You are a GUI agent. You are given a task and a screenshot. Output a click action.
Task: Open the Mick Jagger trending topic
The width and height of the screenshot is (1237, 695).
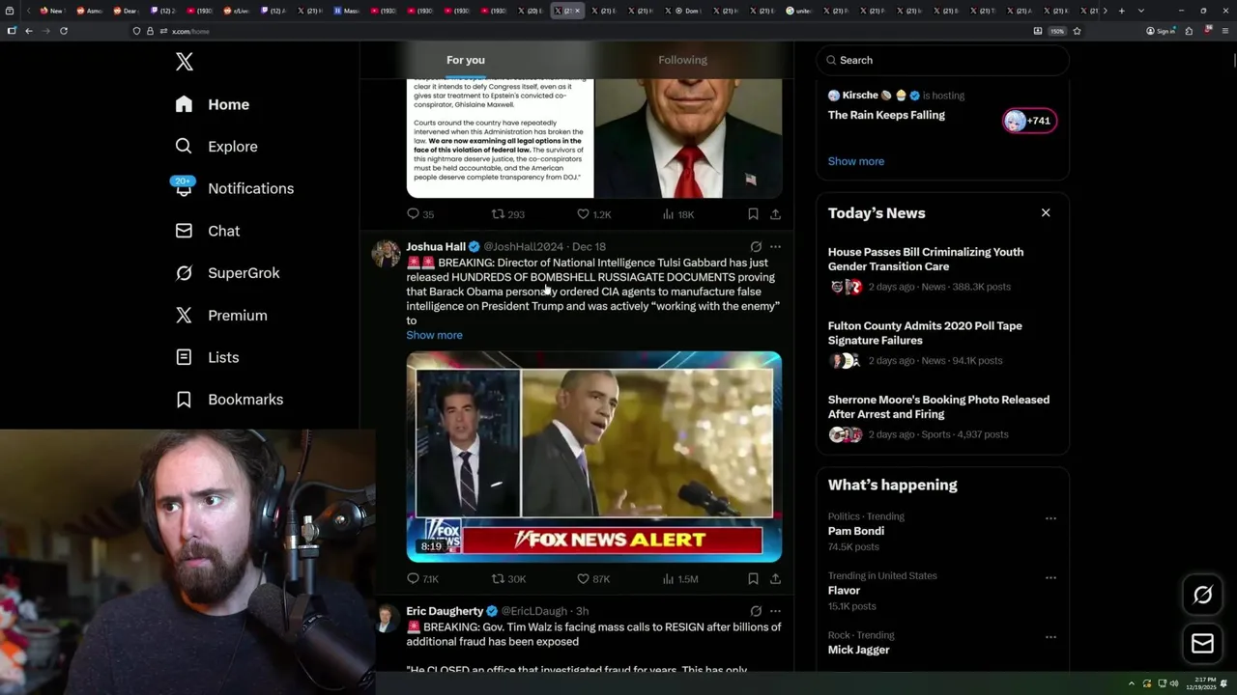[x=858, y=650]
